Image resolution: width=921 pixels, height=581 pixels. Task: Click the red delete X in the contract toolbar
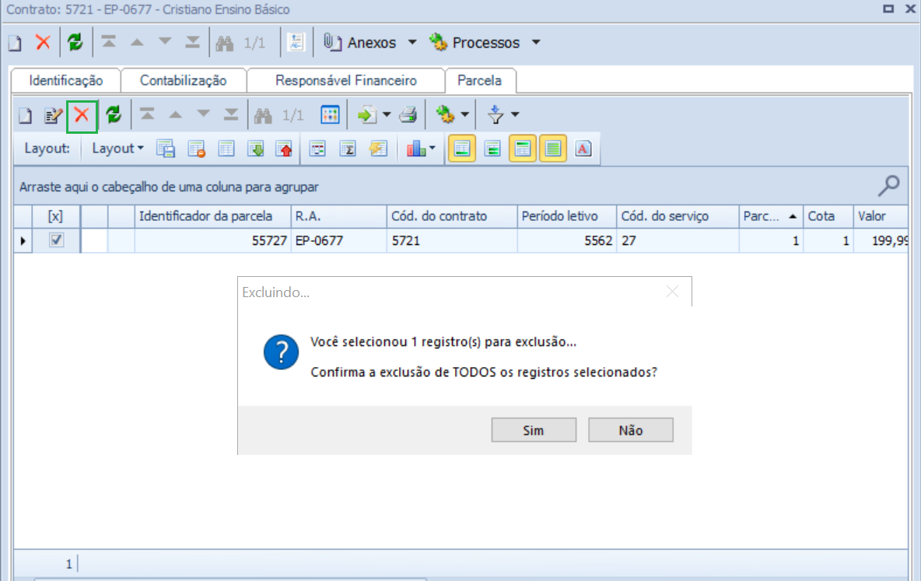click(x=43, y=42)
